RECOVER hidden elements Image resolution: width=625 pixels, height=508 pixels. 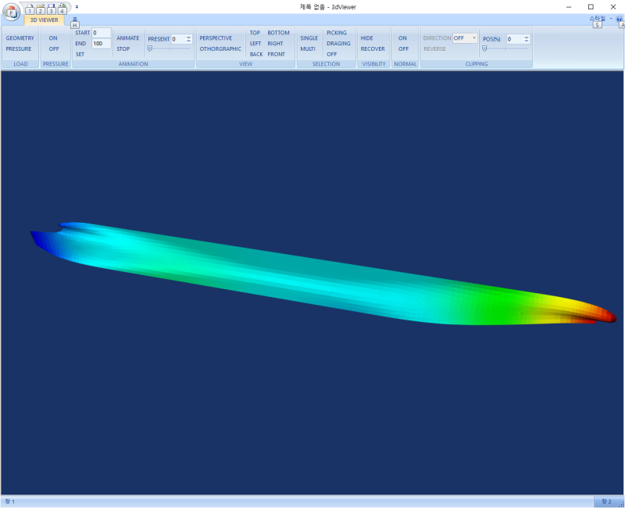pyautogui.click(x=373, y=48)
